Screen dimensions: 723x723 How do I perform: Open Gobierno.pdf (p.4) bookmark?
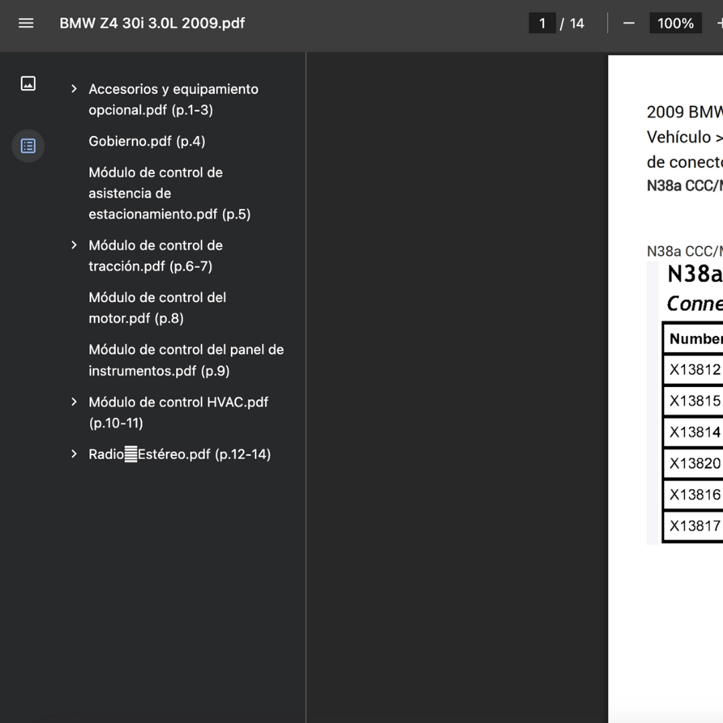(147, 141)
